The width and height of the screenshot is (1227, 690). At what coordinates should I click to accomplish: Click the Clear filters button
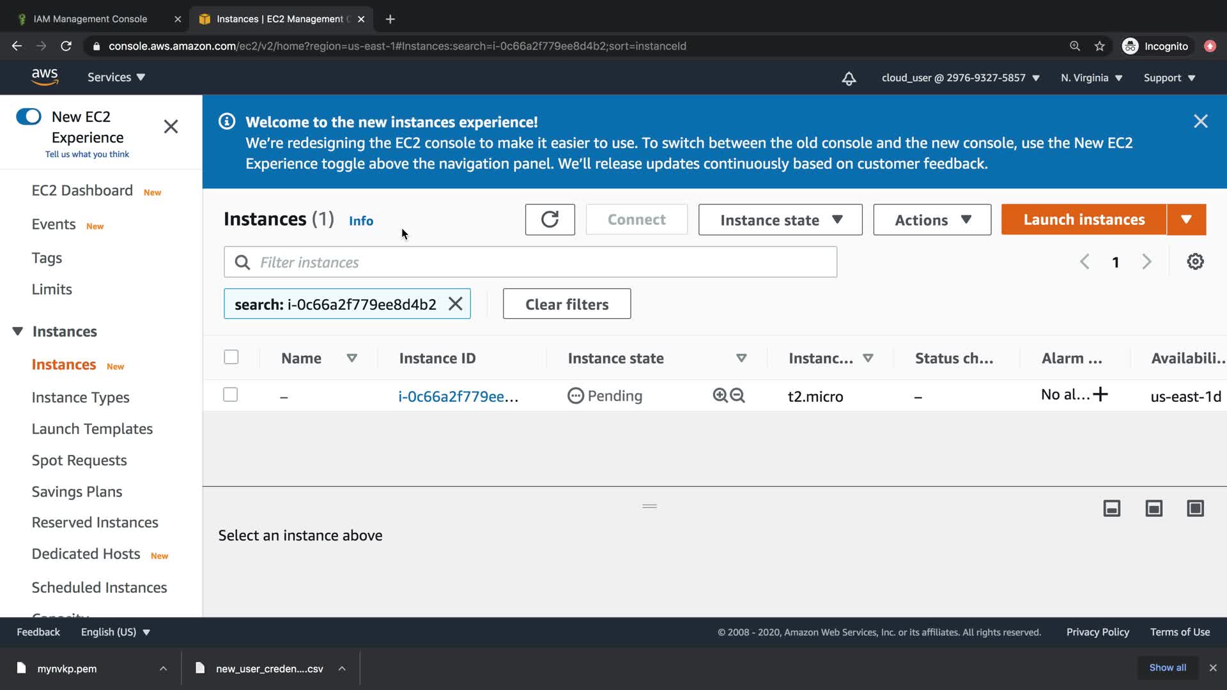click(566, 304)
